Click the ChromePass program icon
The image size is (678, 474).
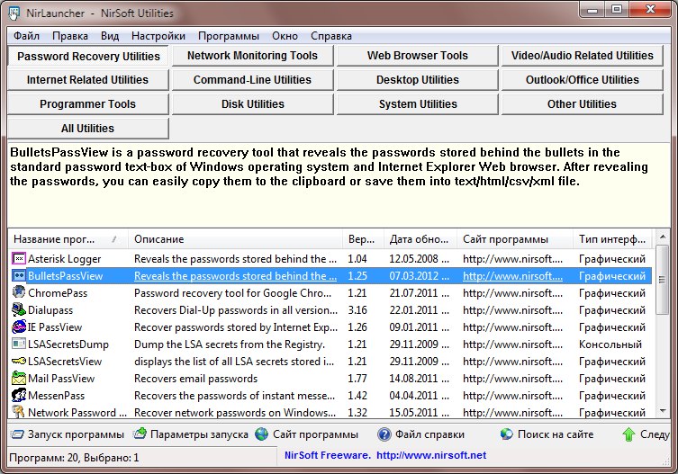click(19, 292)
